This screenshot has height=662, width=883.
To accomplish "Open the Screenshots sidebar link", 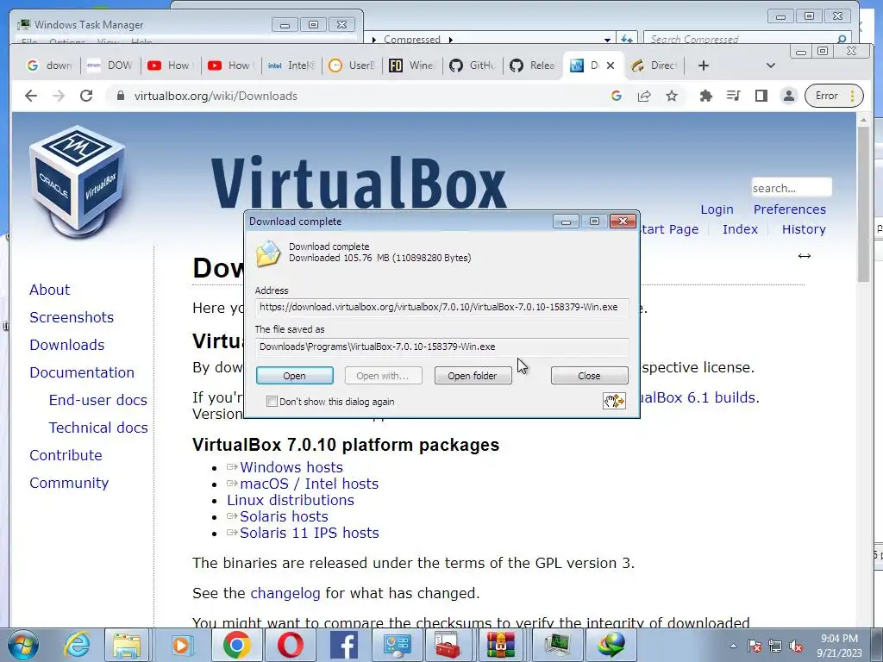I will 72,317.
